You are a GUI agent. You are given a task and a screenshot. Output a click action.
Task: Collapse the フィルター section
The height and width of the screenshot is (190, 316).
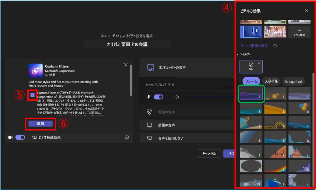237,54
